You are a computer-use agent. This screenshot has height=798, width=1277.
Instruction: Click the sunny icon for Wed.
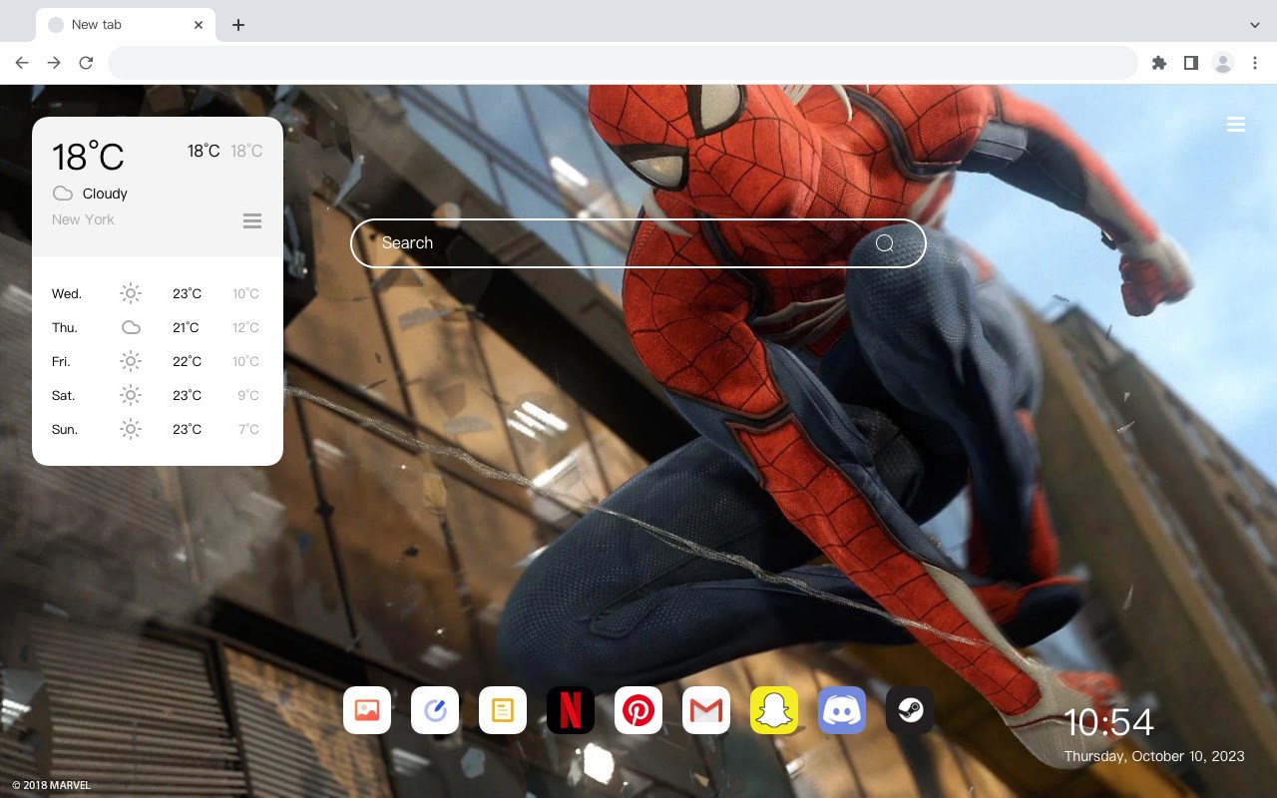131,293
